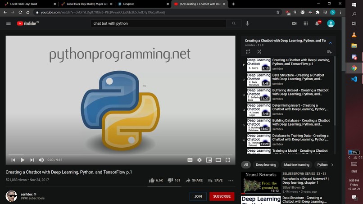Image resolution: width=363 pixels, height=204 pixels.
Task: Go to the YouTube home logo
Action: click(27, 23)
